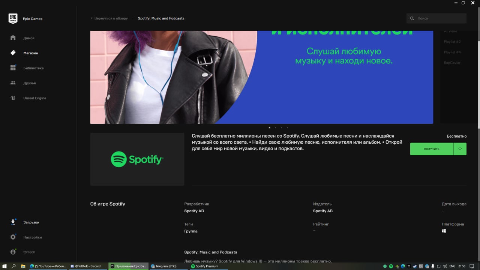Click the Рейтинг label
Viewport: 480px width, 270px height.
(x=321, y=224)
